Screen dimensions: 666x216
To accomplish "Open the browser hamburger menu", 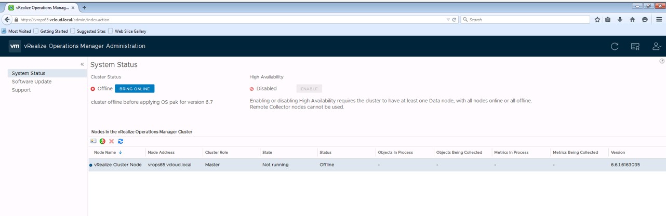I will pyautogui.click(x=659, y=20).
